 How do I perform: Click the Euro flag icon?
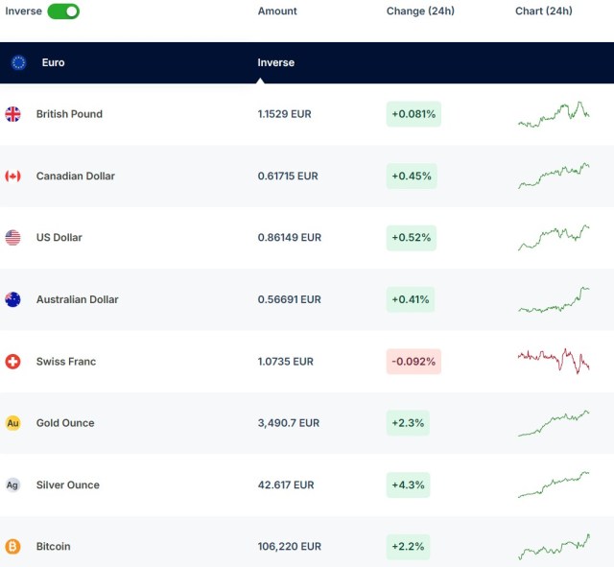pos(18,62)
